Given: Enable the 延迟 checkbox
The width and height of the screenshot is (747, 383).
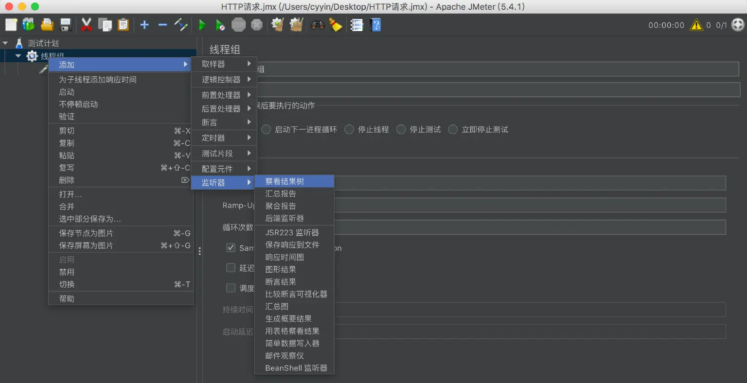Looking at the screenshot, I should point(231,268).
